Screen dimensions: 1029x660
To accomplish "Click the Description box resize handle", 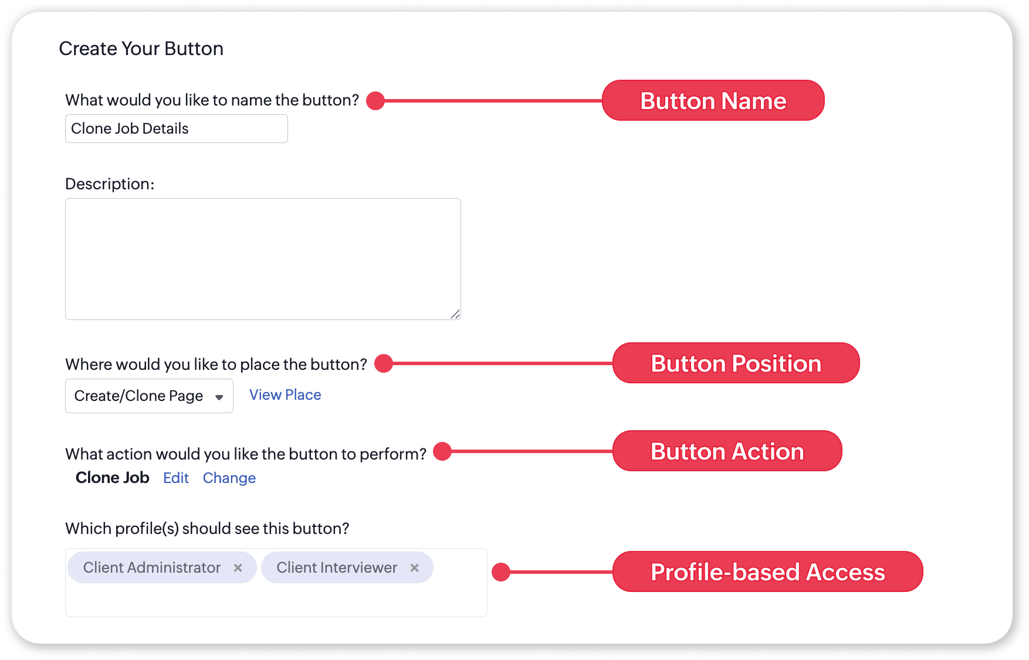I will click(455, 315).
